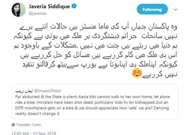Click the 'ride a bike; ministers' line

click(x=92, y=102)
